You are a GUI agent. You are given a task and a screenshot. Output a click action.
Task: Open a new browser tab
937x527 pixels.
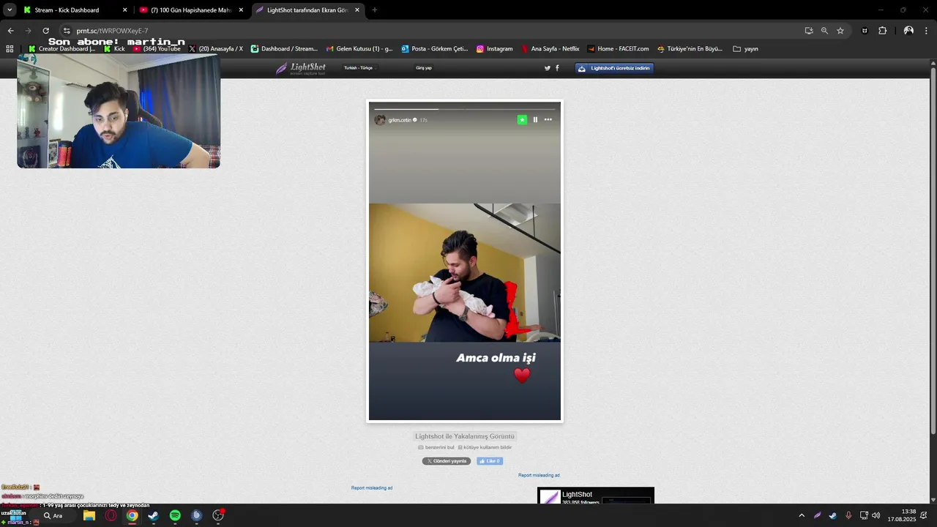coord(375,10)
